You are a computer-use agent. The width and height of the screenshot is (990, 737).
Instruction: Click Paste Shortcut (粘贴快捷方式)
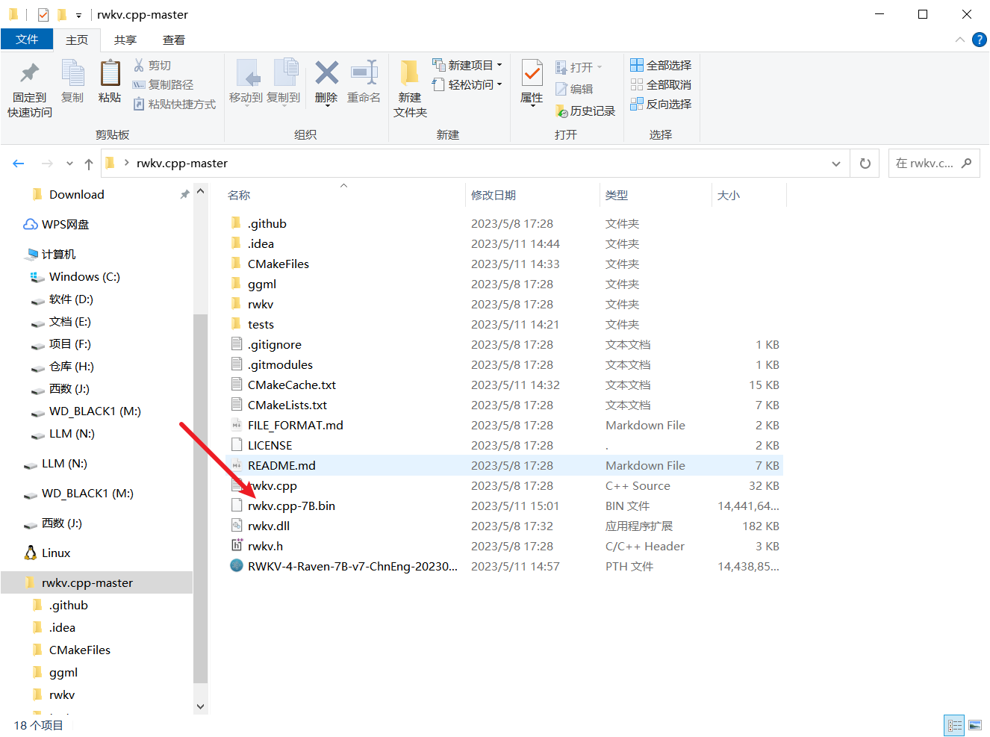(x=174, y=105)
